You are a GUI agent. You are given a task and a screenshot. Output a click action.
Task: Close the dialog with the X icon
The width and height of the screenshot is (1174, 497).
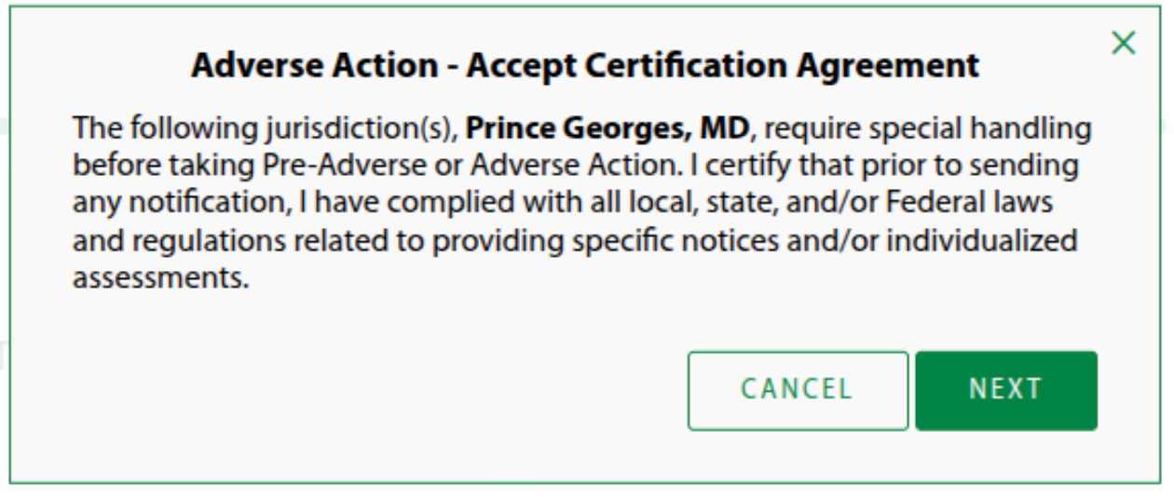tap(1124, 43)
